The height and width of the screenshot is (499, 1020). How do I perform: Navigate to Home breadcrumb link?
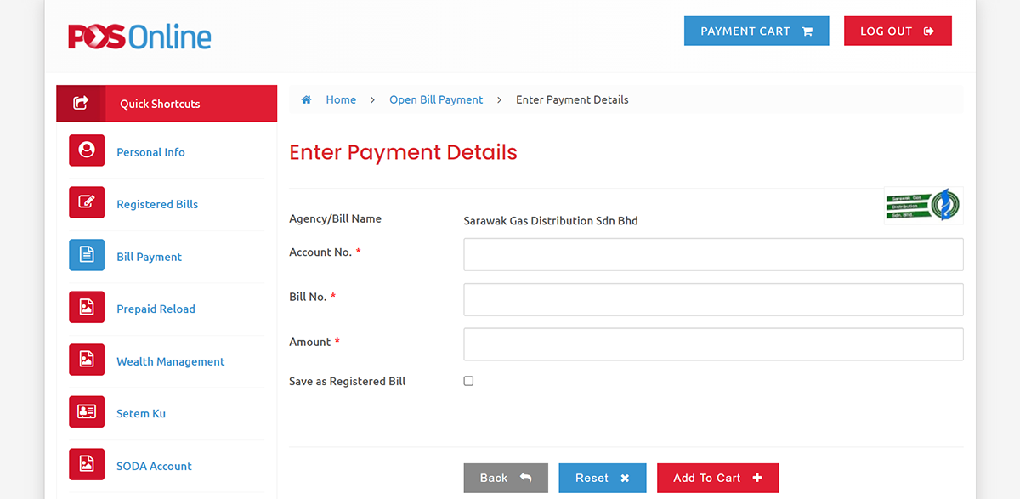point(341,99)
